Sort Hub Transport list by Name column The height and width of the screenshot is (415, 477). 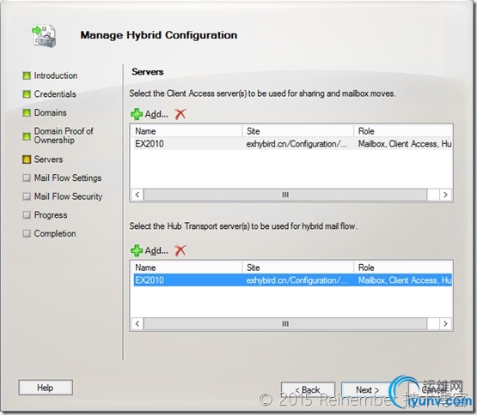point(187,268)
